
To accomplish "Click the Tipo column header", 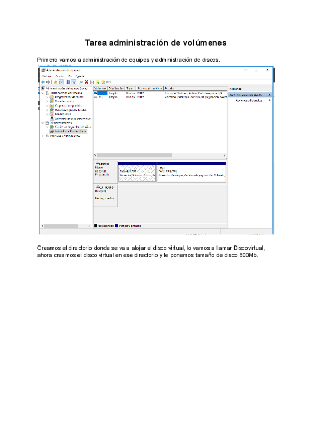I will pos(130,88).
